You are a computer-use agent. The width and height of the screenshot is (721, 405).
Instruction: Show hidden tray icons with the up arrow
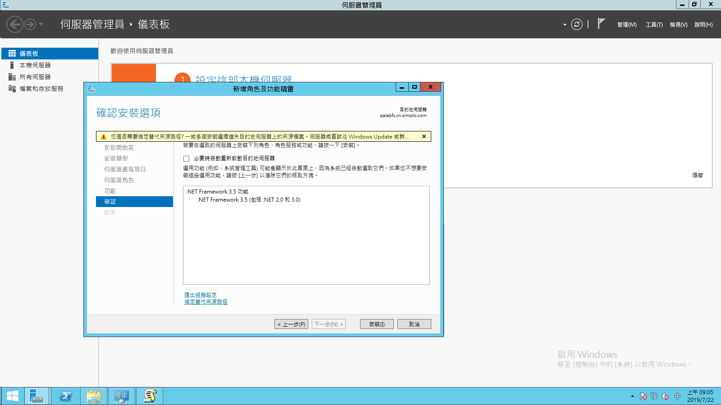pyautogui.click(x=632, y=396)
